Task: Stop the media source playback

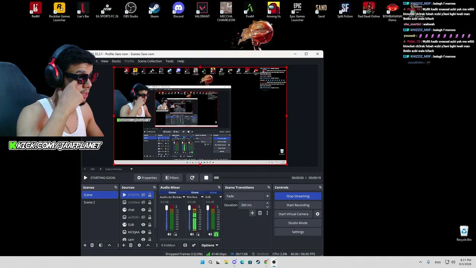Action: 206,178
